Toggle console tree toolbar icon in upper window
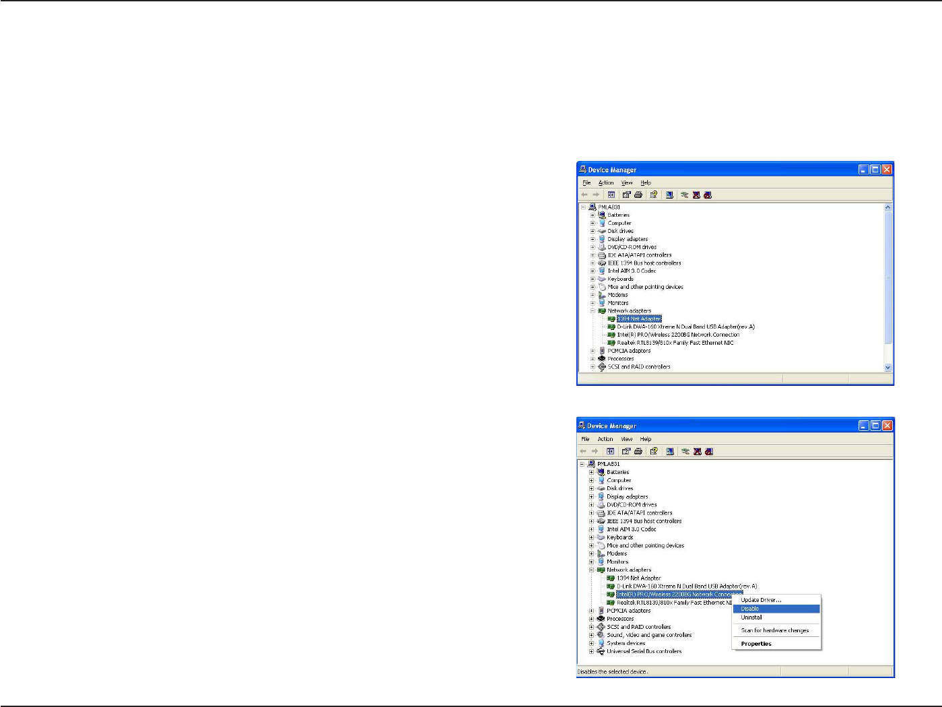The width and height of the screenshot is (942, 707). [611, 195]
